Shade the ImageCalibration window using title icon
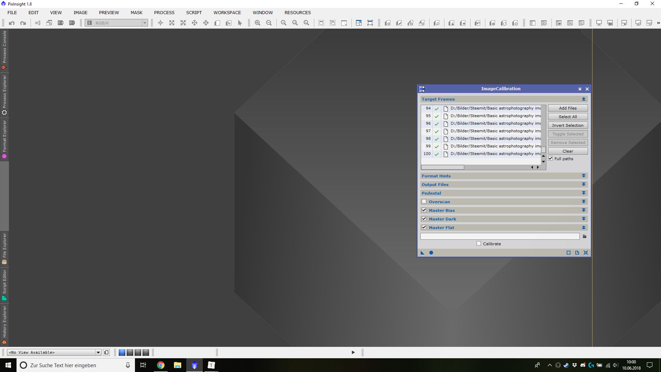 click(x=580, y=89)
